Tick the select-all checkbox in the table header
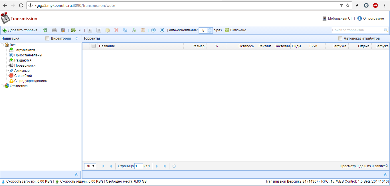This screenshot has width=390, height=186. (94, 46)
